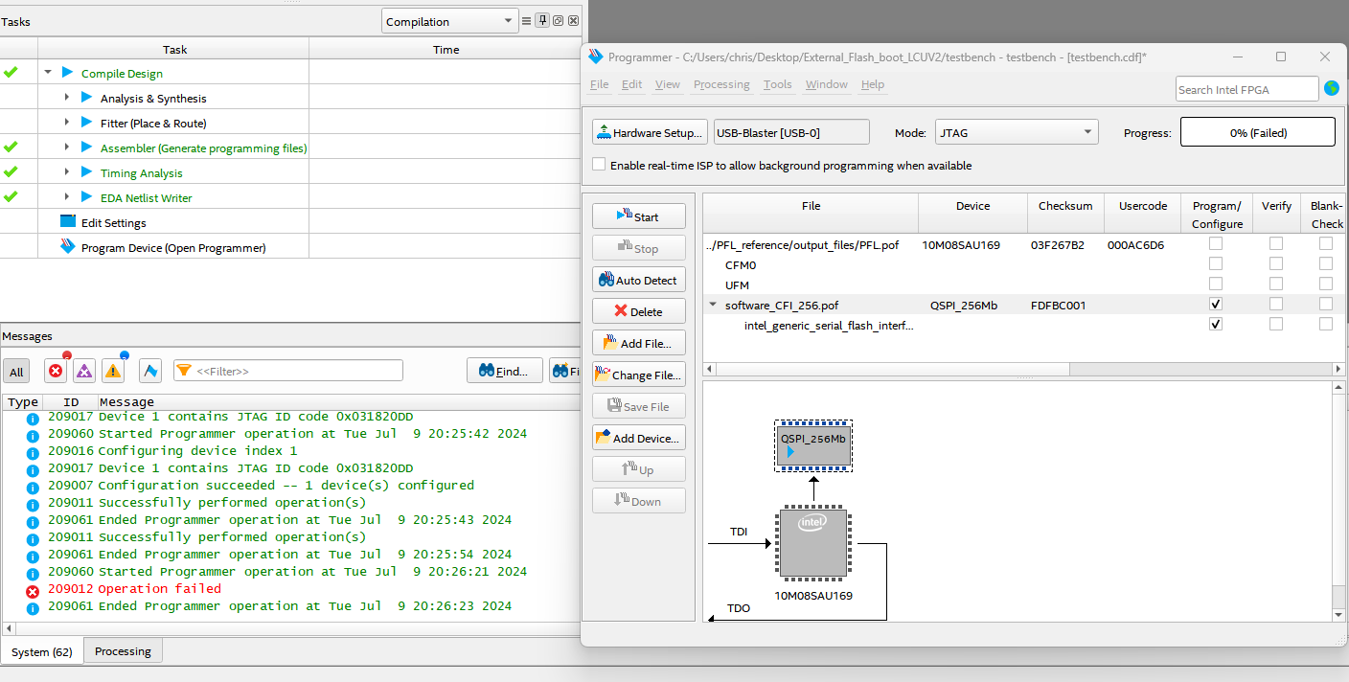This screenshot has height=682, width=1349.
Task: Click the Program Device programmer icon
Action: pyautogui.click(x=67, y=247)
